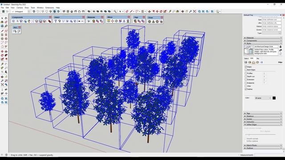Click the triangle icon in Draw toolbar
The width and height of the screenshot is (285, 160).
click(153, 22)
